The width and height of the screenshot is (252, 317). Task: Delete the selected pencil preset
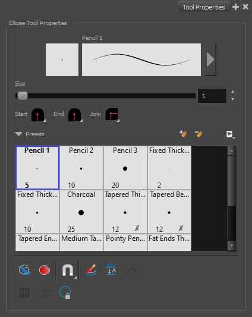point(199,134)
